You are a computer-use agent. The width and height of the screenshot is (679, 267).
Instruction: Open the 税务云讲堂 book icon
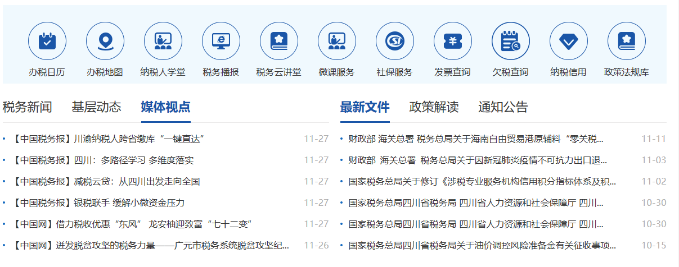(279, 42)
